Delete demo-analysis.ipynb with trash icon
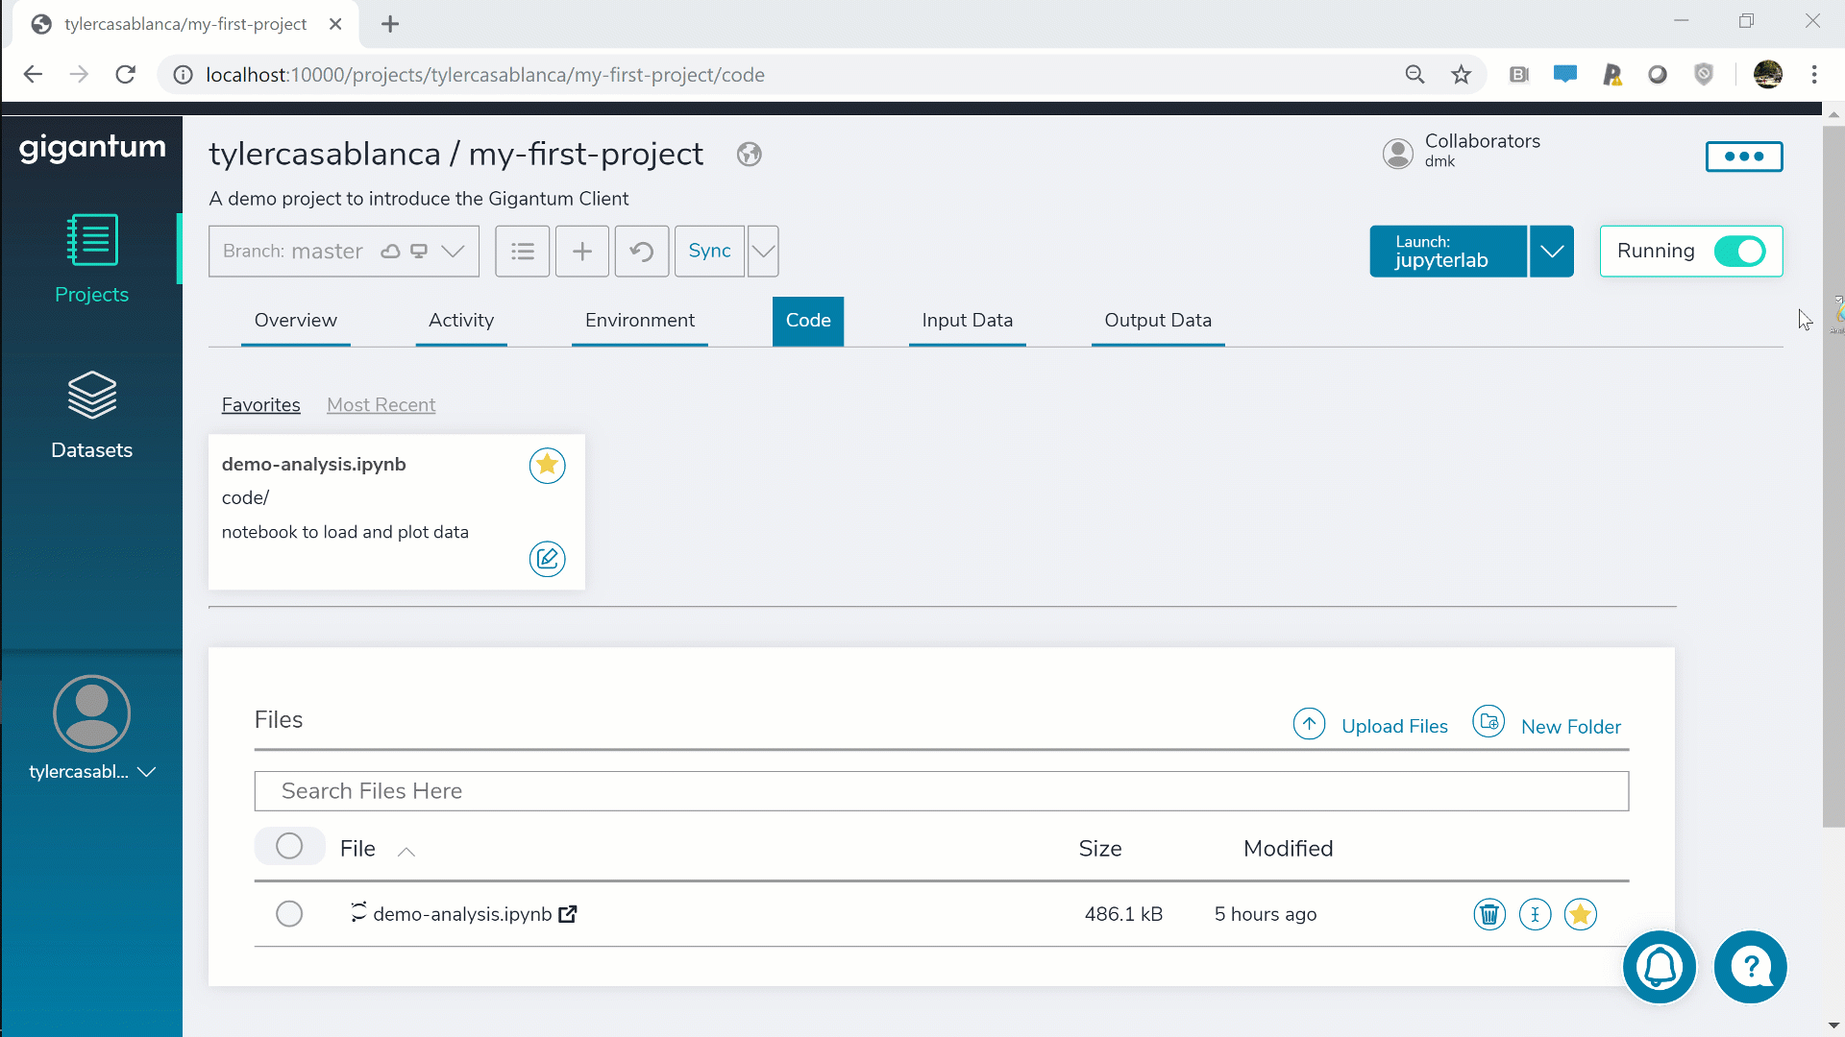This screenshot has height=1037, width=1845. tap(1489, 914)
